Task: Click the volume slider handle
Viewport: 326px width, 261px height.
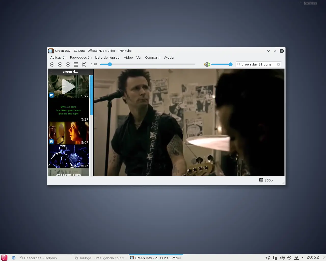Action: pyautogui.click(x=230, y=64)
